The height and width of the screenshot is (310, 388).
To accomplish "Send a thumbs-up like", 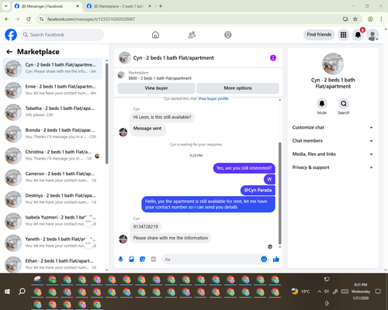I will [276, 259].
